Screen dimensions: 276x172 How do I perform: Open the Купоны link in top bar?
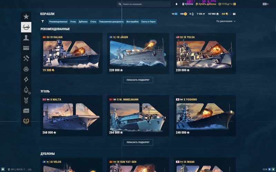(x=188, y=4)
